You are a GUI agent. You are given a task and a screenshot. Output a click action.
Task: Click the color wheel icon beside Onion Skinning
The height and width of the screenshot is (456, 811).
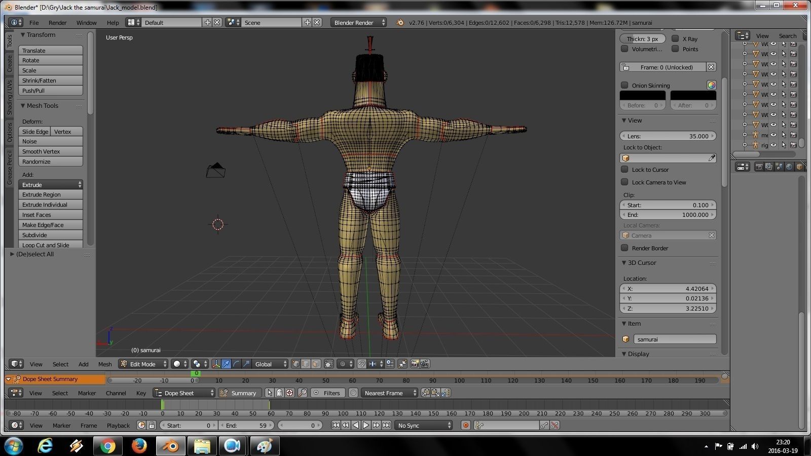(x=712, y=85)
